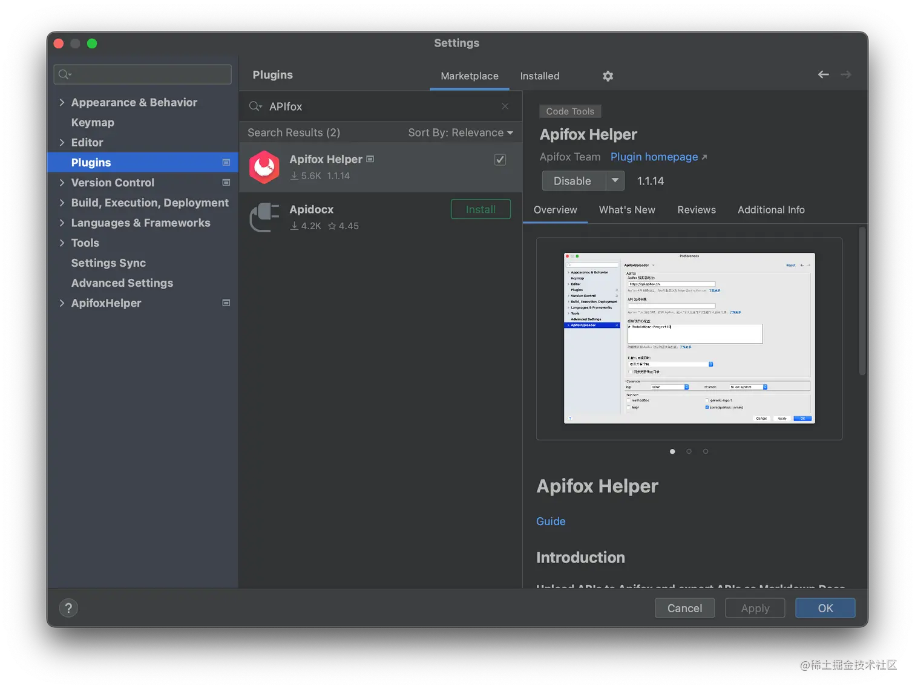This screenshot has height=689, width=915.
Task: Open the Overview tab
Action: pyautogui.click(x=555, y=210)
